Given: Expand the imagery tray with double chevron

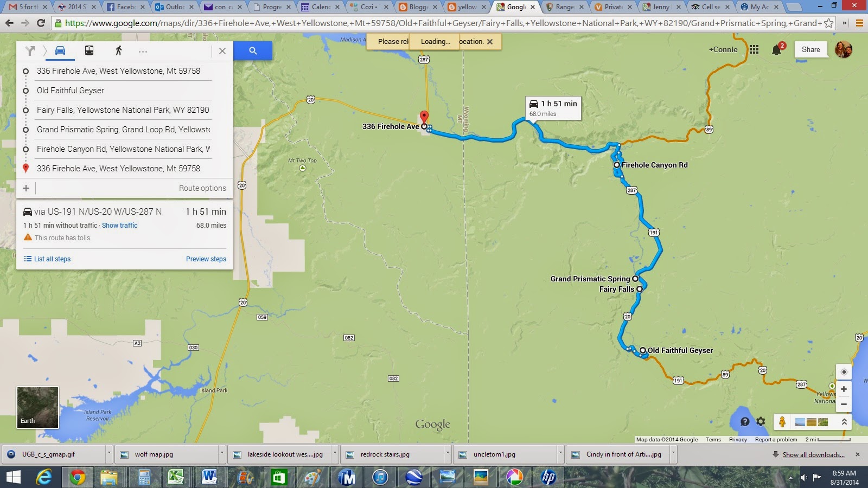Looking at the screenshot, I should coord(844,422).
